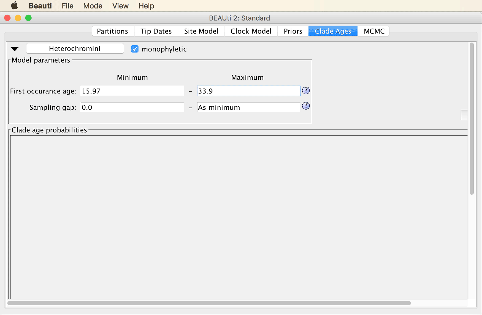The height and width of the screenshot is (315, 482).
Task: Open the Mode menu
Action: click(93, 6)
